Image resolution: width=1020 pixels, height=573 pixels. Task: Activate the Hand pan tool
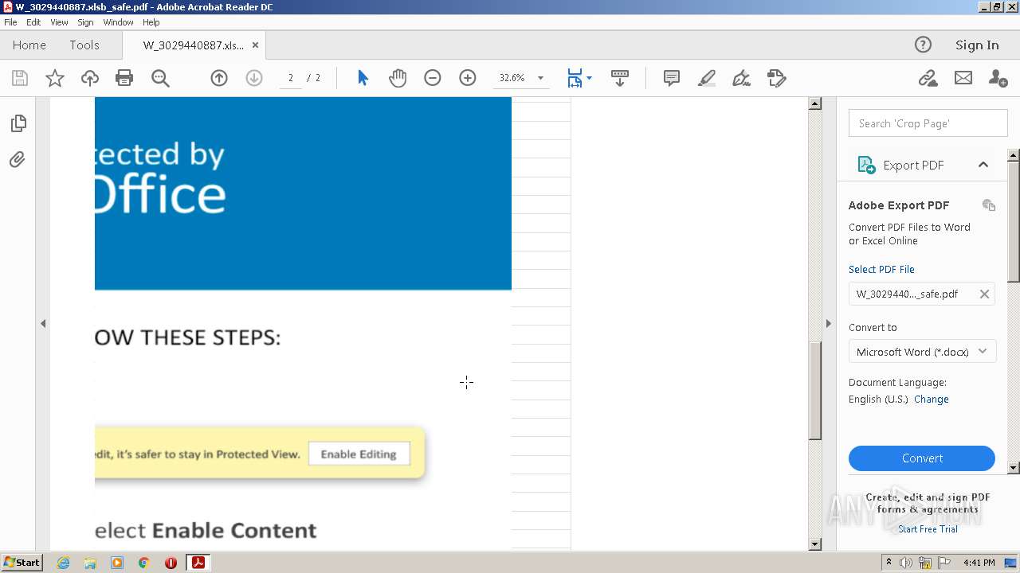[x=398, y=78]
